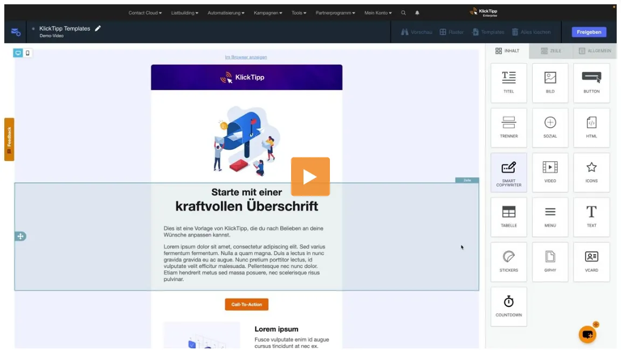Grab the row move handle icon
621x350 pixels.
tap(20, 236)
